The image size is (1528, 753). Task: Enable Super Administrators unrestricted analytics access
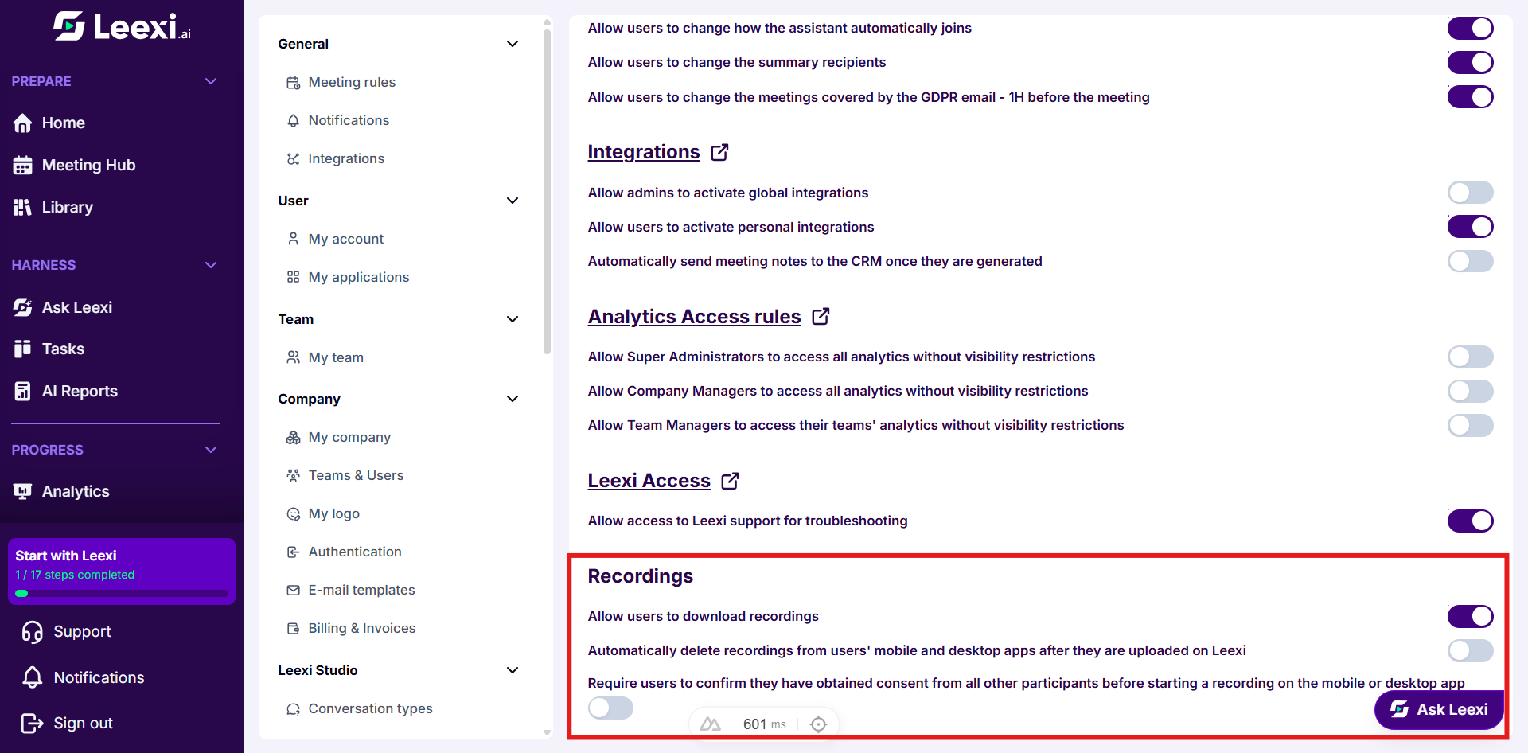(x=1470, y=357)
